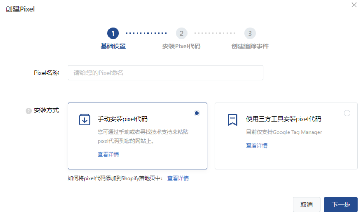
Task: Select the 基础设置 step label
Action: click(x=113, y=46)
